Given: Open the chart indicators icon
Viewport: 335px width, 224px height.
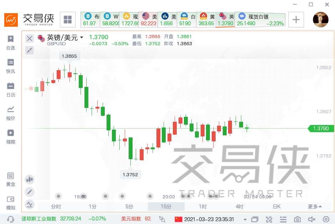Looking at the screenshot, I should point(30,204).
